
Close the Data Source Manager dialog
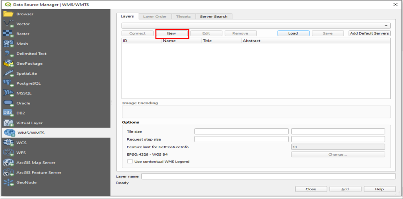311,189
